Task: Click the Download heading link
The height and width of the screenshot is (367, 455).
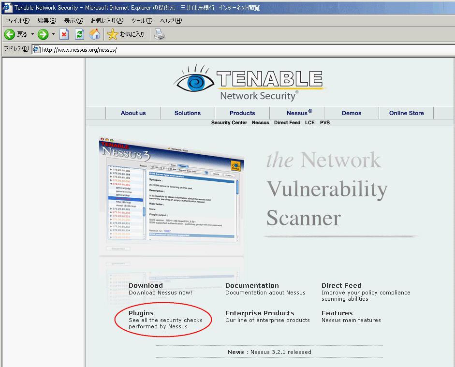Action: pyautogui.click(x=146, y=285)
